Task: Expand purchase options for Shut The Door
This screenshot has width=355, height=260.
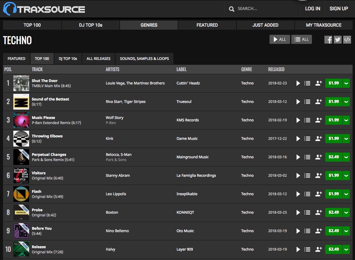Action: [346, 83]
